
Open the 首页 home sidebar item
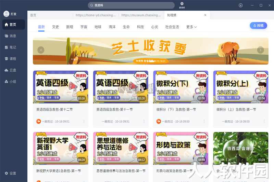(x=14, y=25)
